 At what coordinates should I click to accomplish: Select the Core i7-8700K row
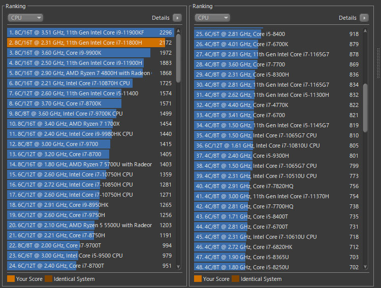pos(90,103)
